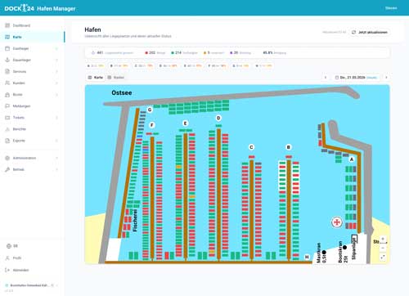Click the Dauerlieger anchor icon
The image size is (409, 296).
click(7, 60)
